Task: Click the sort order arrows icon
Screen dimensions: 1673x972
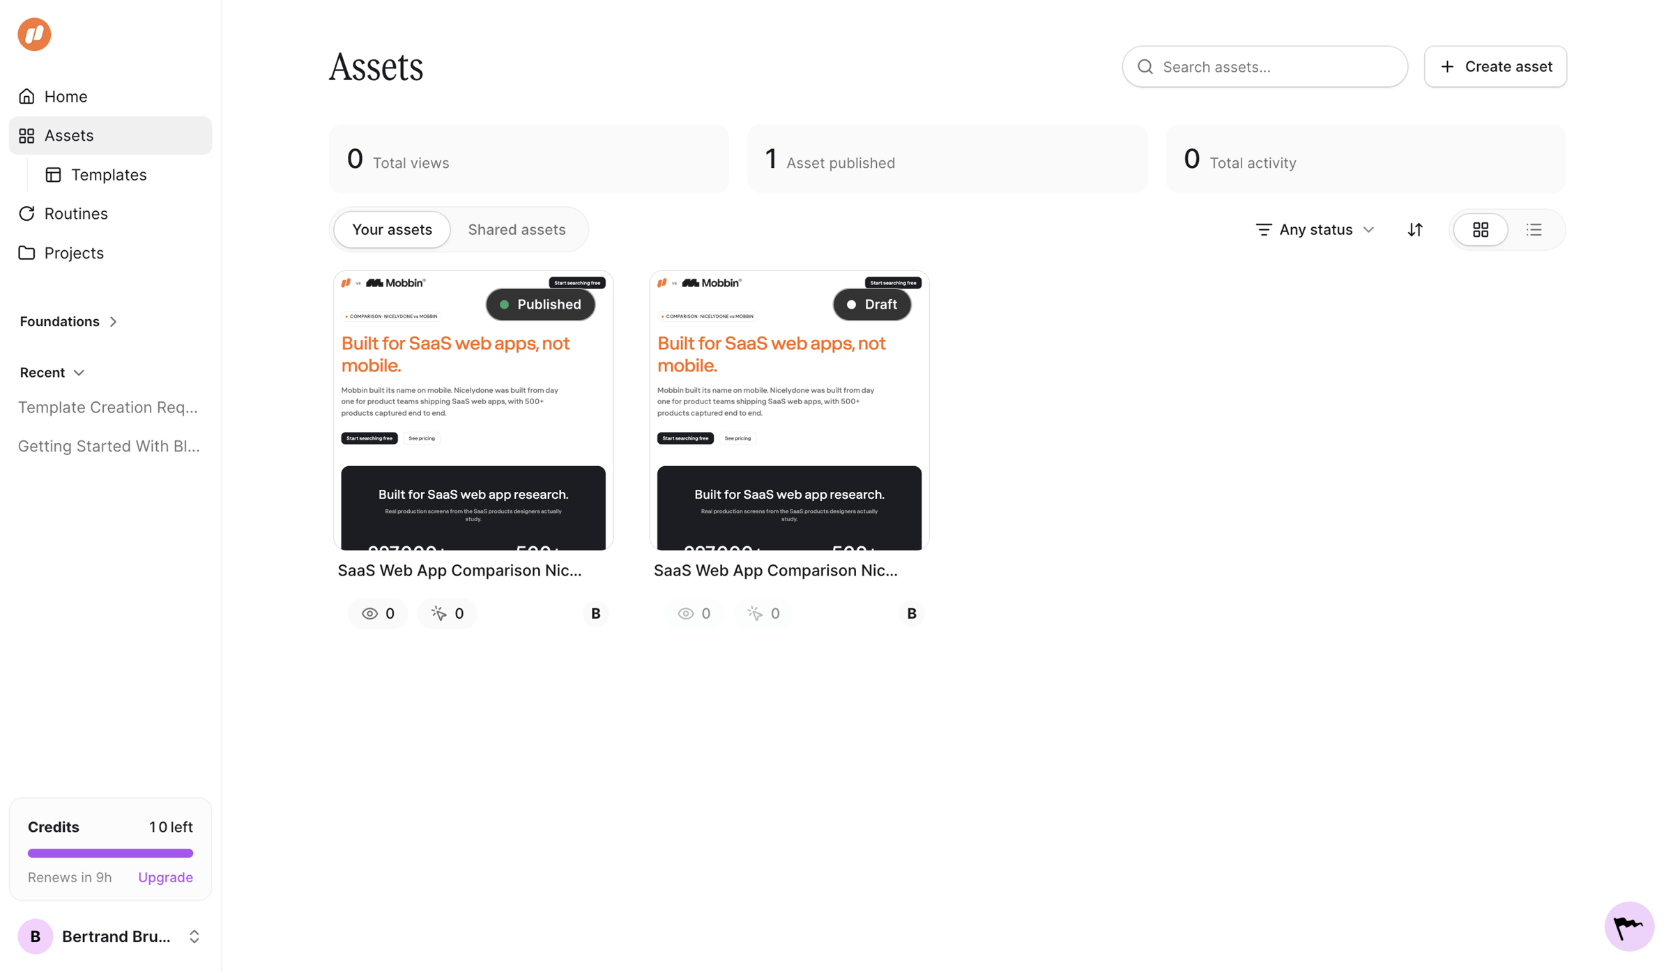Action: tap(1414, 229)
